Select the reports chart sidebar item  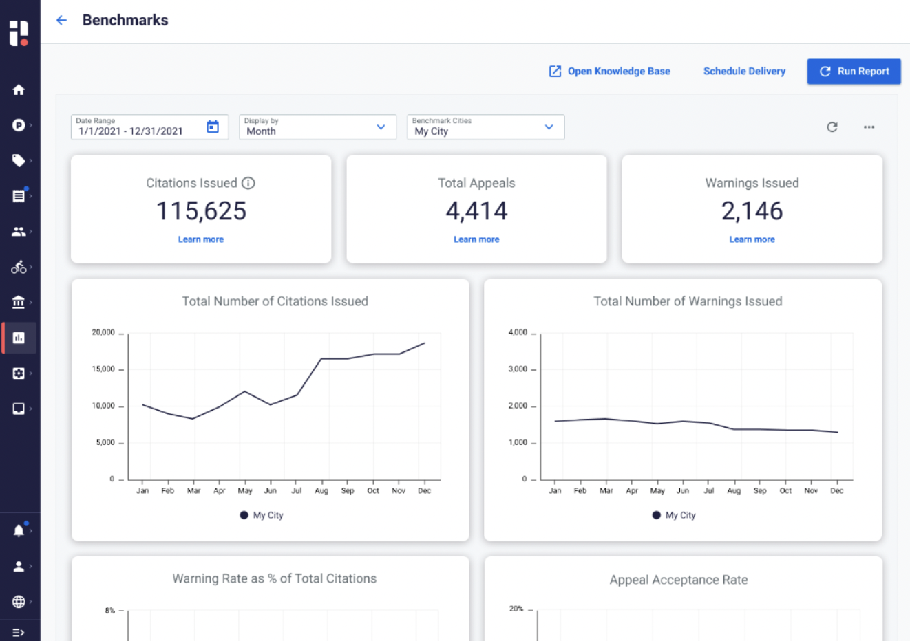coord(19,338)
